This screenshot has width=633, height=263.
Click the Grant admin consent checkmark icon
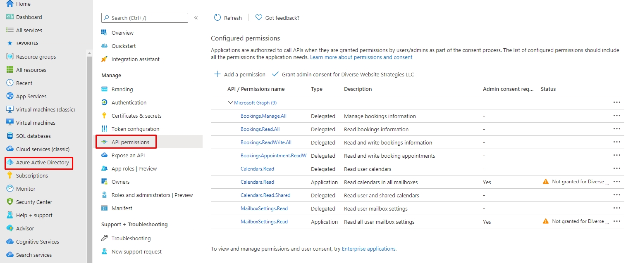pos(275,74)
